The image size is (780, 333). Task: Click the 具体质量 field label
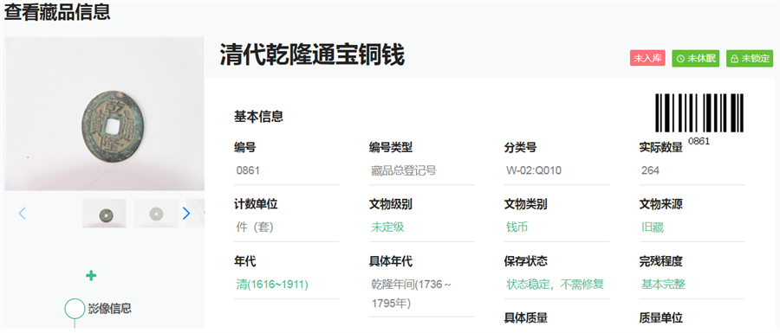tap(526, 317)
